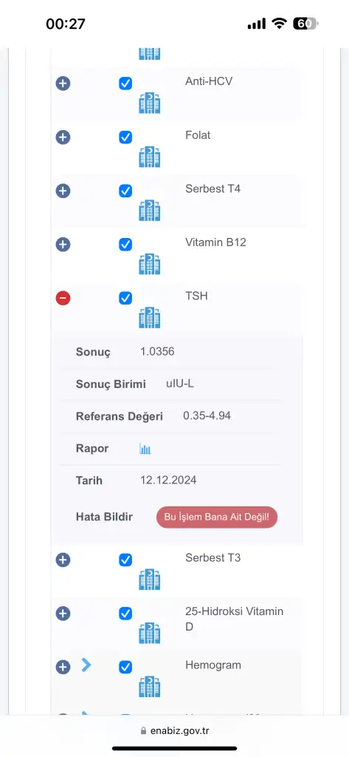Toggle the Serbest T4 checkbox

tap(125, 191)
